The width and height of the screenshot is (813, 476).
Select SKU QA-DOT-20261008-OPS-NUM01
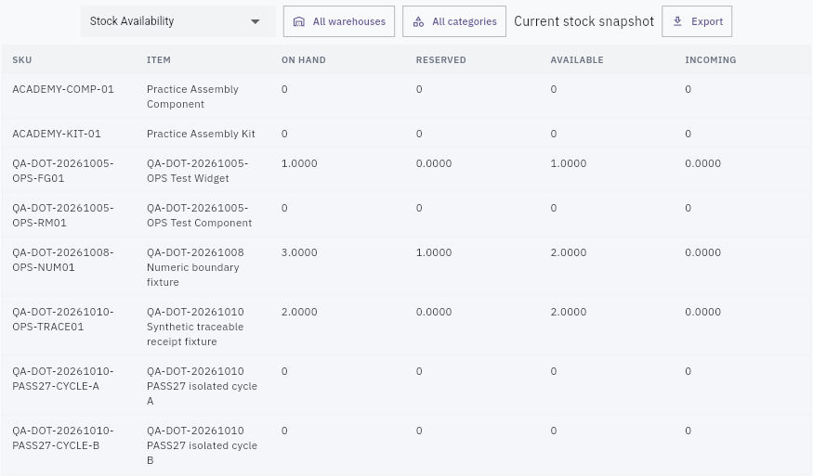coord(63,260)
